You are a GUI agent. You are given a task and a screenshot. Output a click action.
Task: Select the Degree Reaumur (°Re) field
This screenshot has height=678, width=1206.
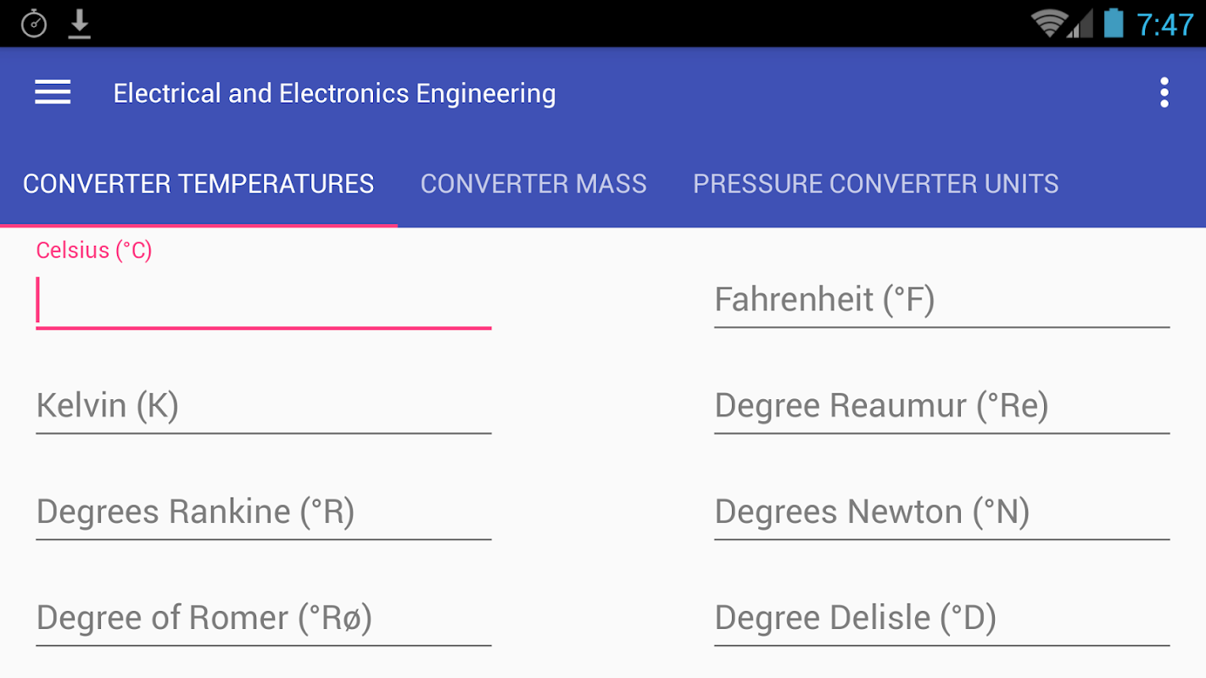pyautogui.click(x=941, y=406)
